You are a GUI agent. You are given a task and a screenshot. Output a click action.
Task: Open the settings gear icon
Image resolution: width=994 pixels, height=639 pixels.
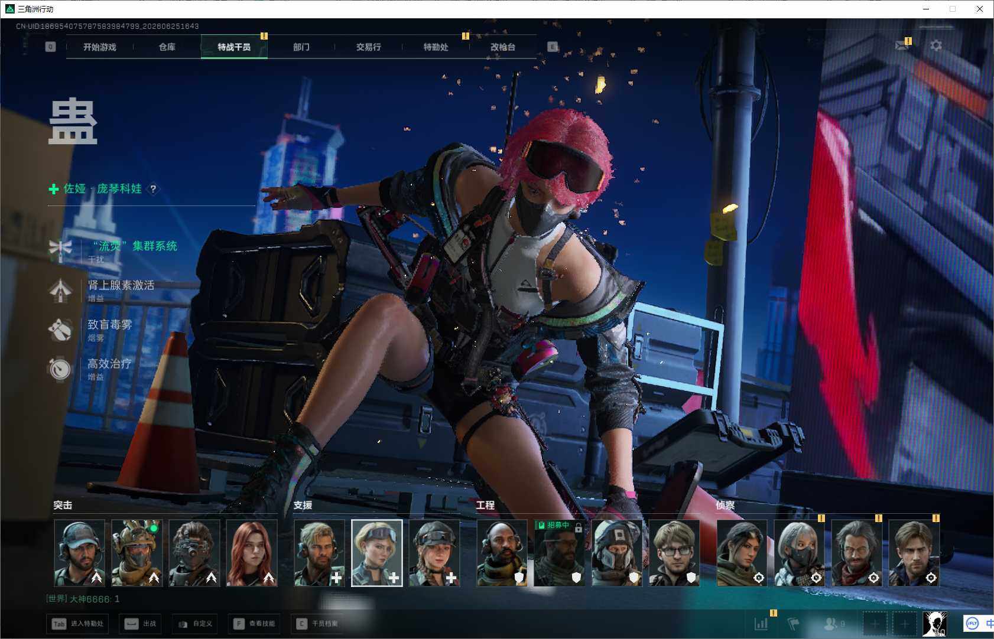(936, 45)
